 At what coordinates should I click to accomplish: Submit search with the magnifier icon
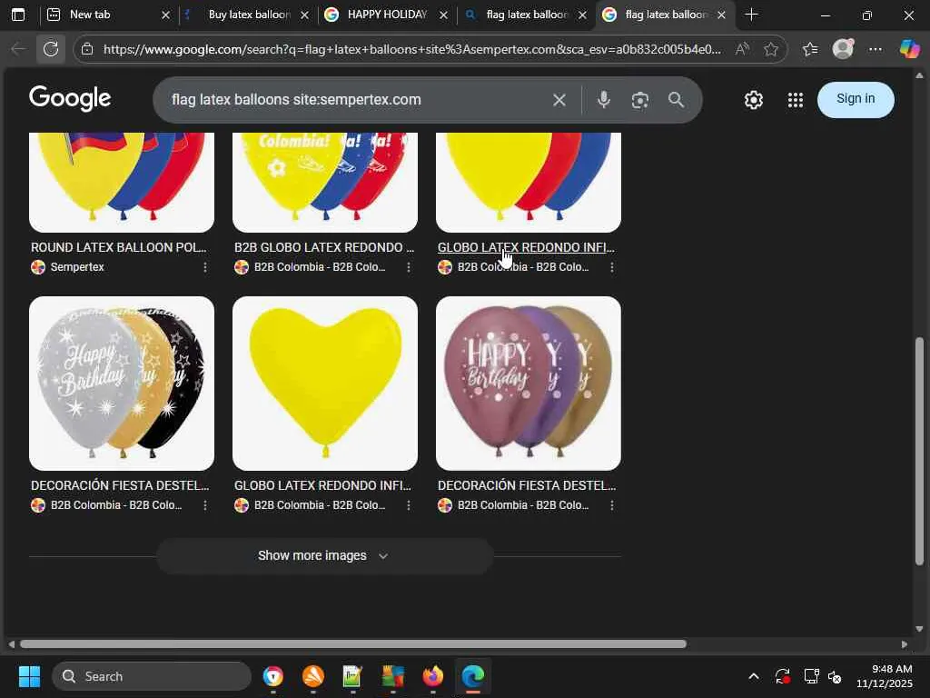coord(676,100)
